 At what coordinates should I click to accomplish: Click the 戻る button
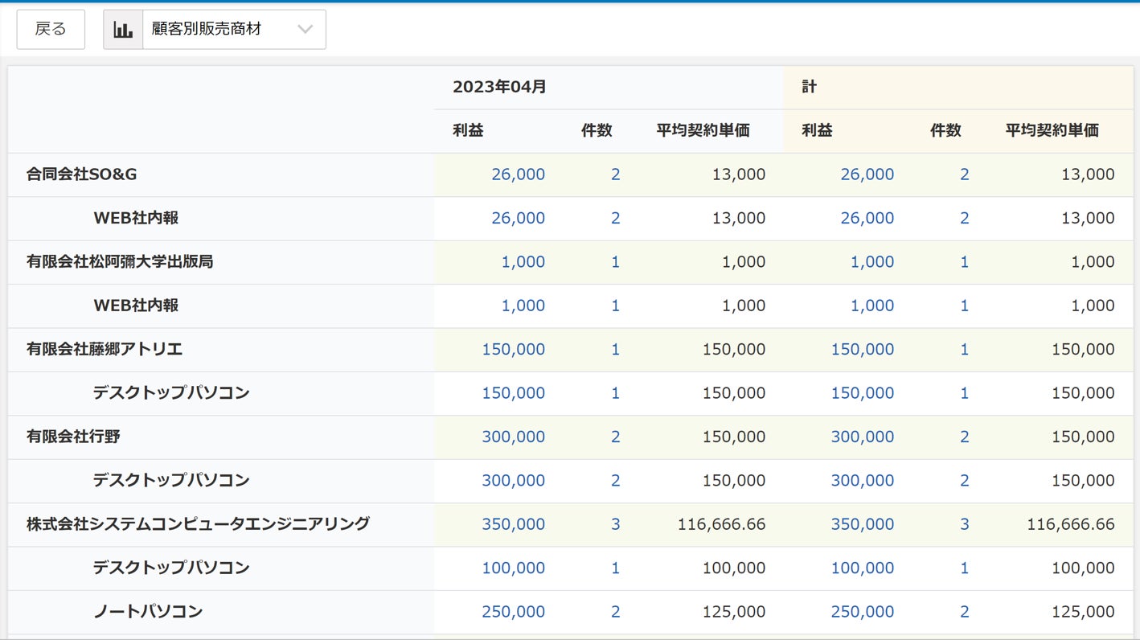click(x=51, y=30)
